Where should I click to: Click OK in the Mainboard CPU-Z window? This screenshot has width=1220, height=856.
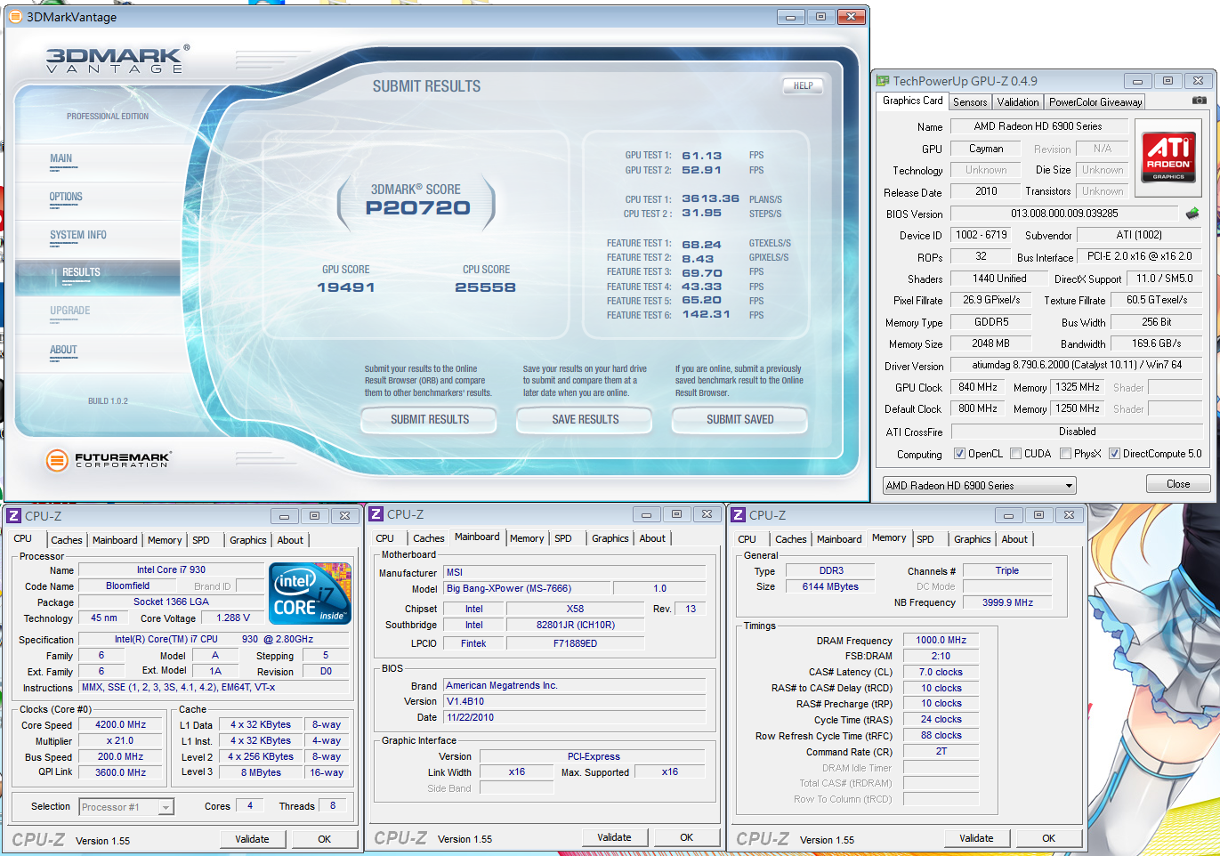pyautogui.click(x=686, y=837)
